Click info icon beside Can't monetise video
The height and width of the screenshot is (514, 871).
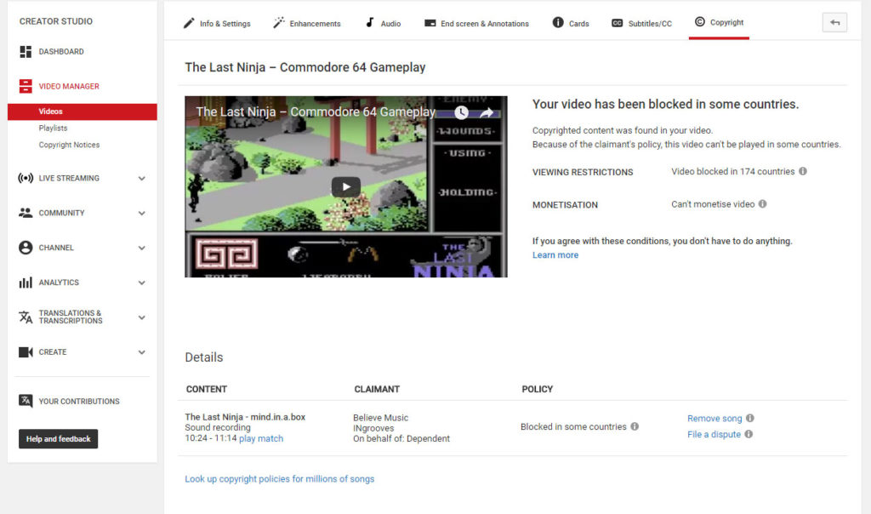763,204
